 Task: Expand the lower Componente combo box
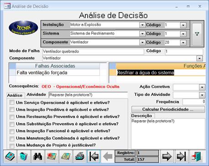[199, 58]
